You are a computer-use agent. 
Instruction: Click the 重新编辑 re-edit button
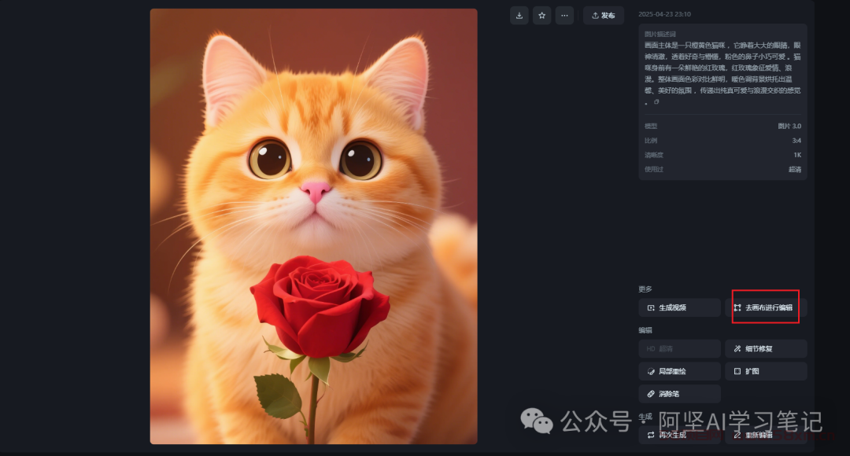point(766,435)
